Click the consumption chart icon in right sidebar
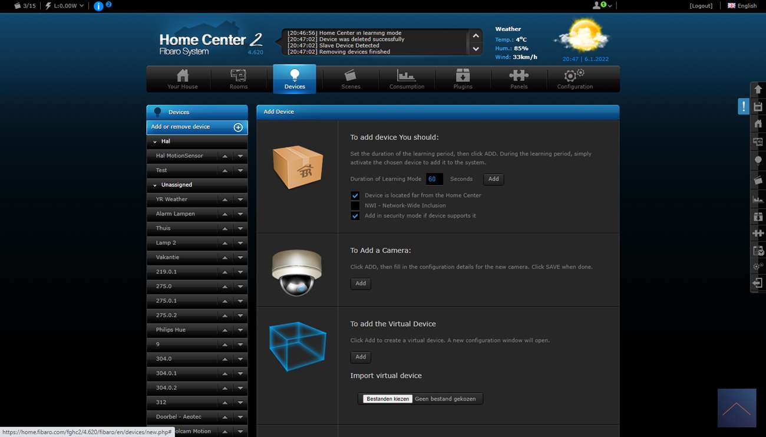Image resolution: width=766 pixels, height=437 pixels. tap(758, 199)
